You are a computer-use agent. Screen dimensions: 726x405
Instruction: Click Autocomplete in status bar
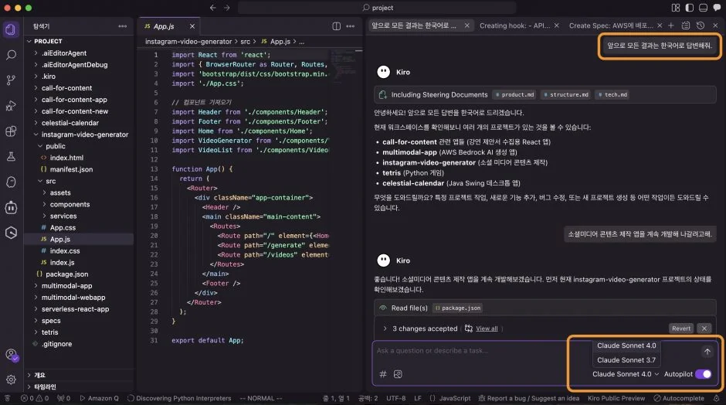pyautogui.click(x=679, y=399)
